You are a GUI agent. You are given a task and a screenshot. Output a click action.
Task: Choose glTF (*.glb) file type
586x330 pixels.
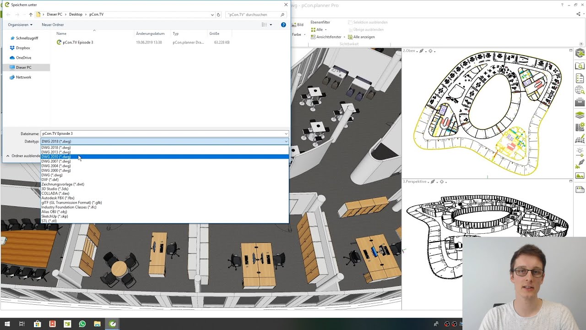[165, 203]
